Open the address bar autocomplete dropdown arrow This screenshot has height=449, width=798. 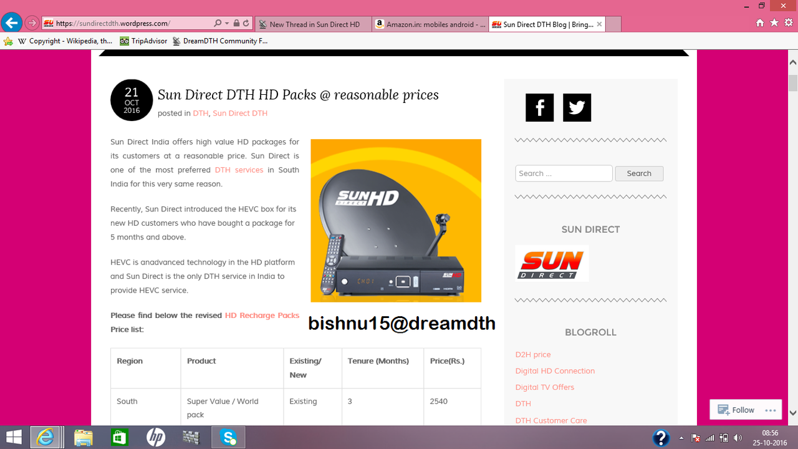(227, 24)
